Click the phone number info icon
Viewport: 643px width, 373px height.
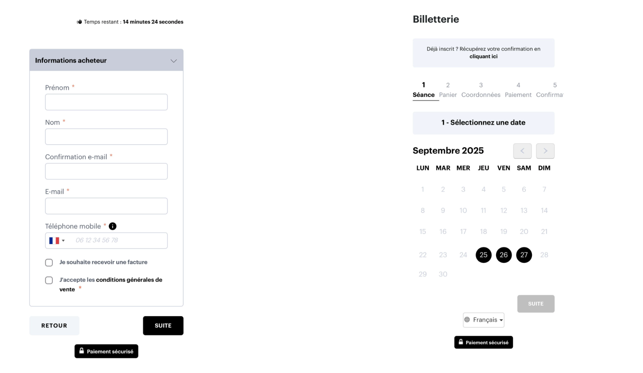[x=113, y=226]
